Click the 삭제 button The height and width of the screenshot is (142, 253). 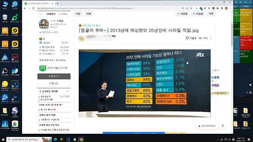[89, 14]
